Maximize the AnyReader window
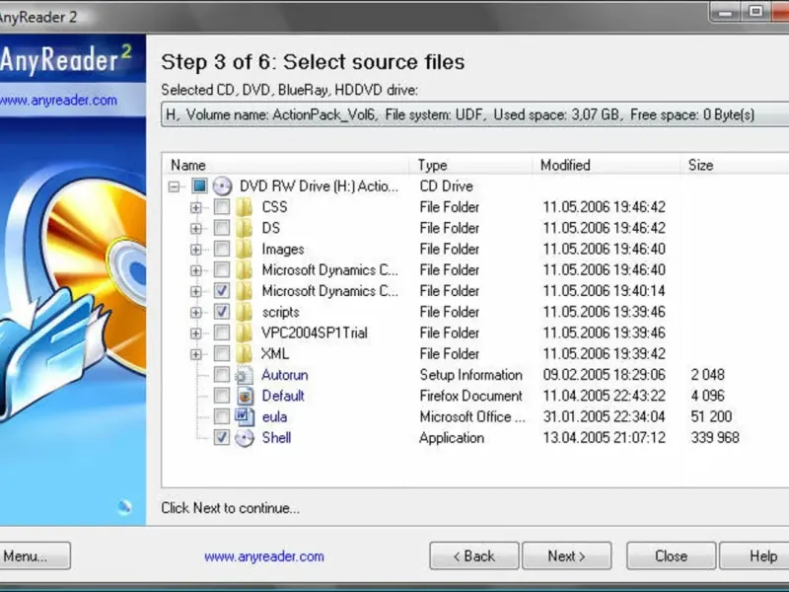 point(755,11)
